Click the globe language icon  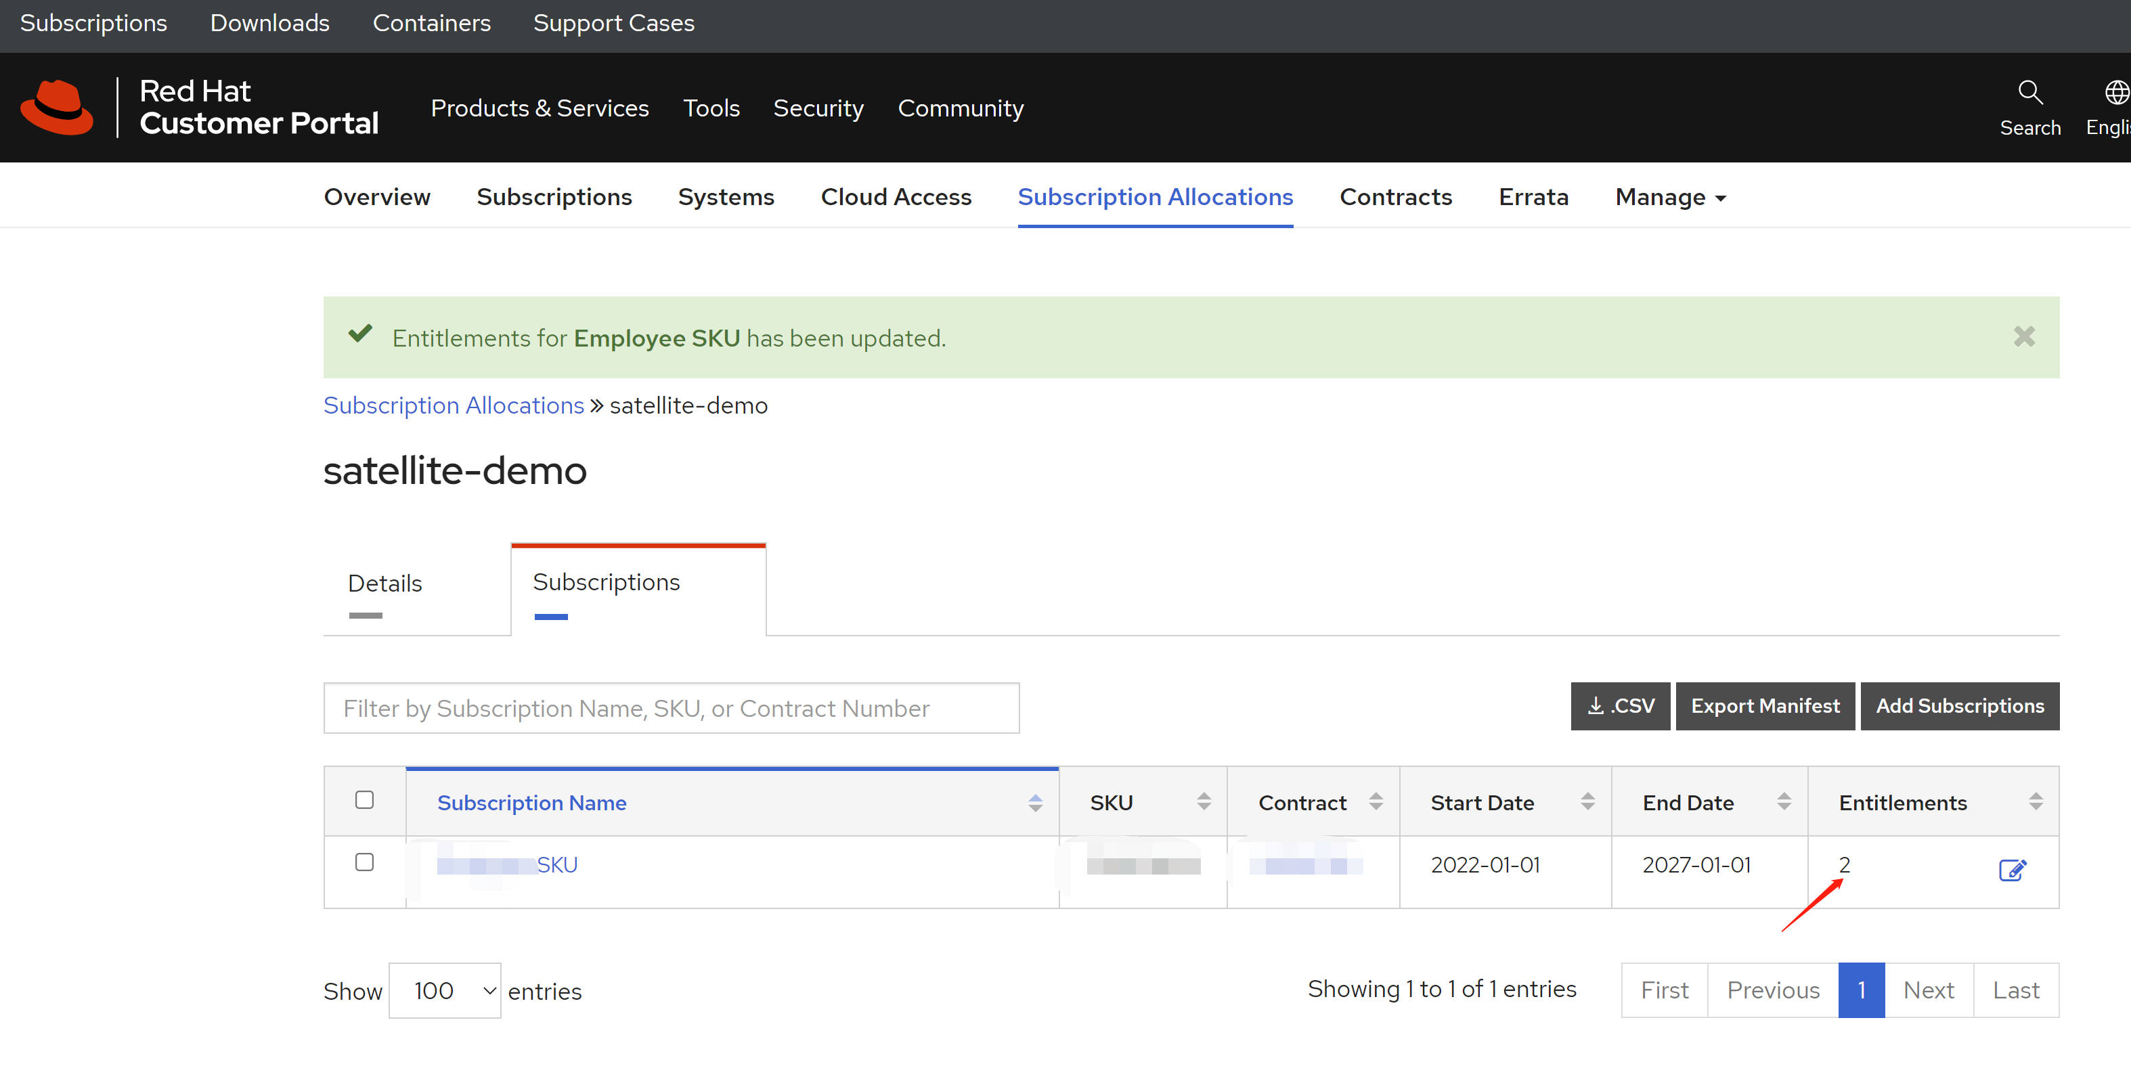tap(2116, 92)
